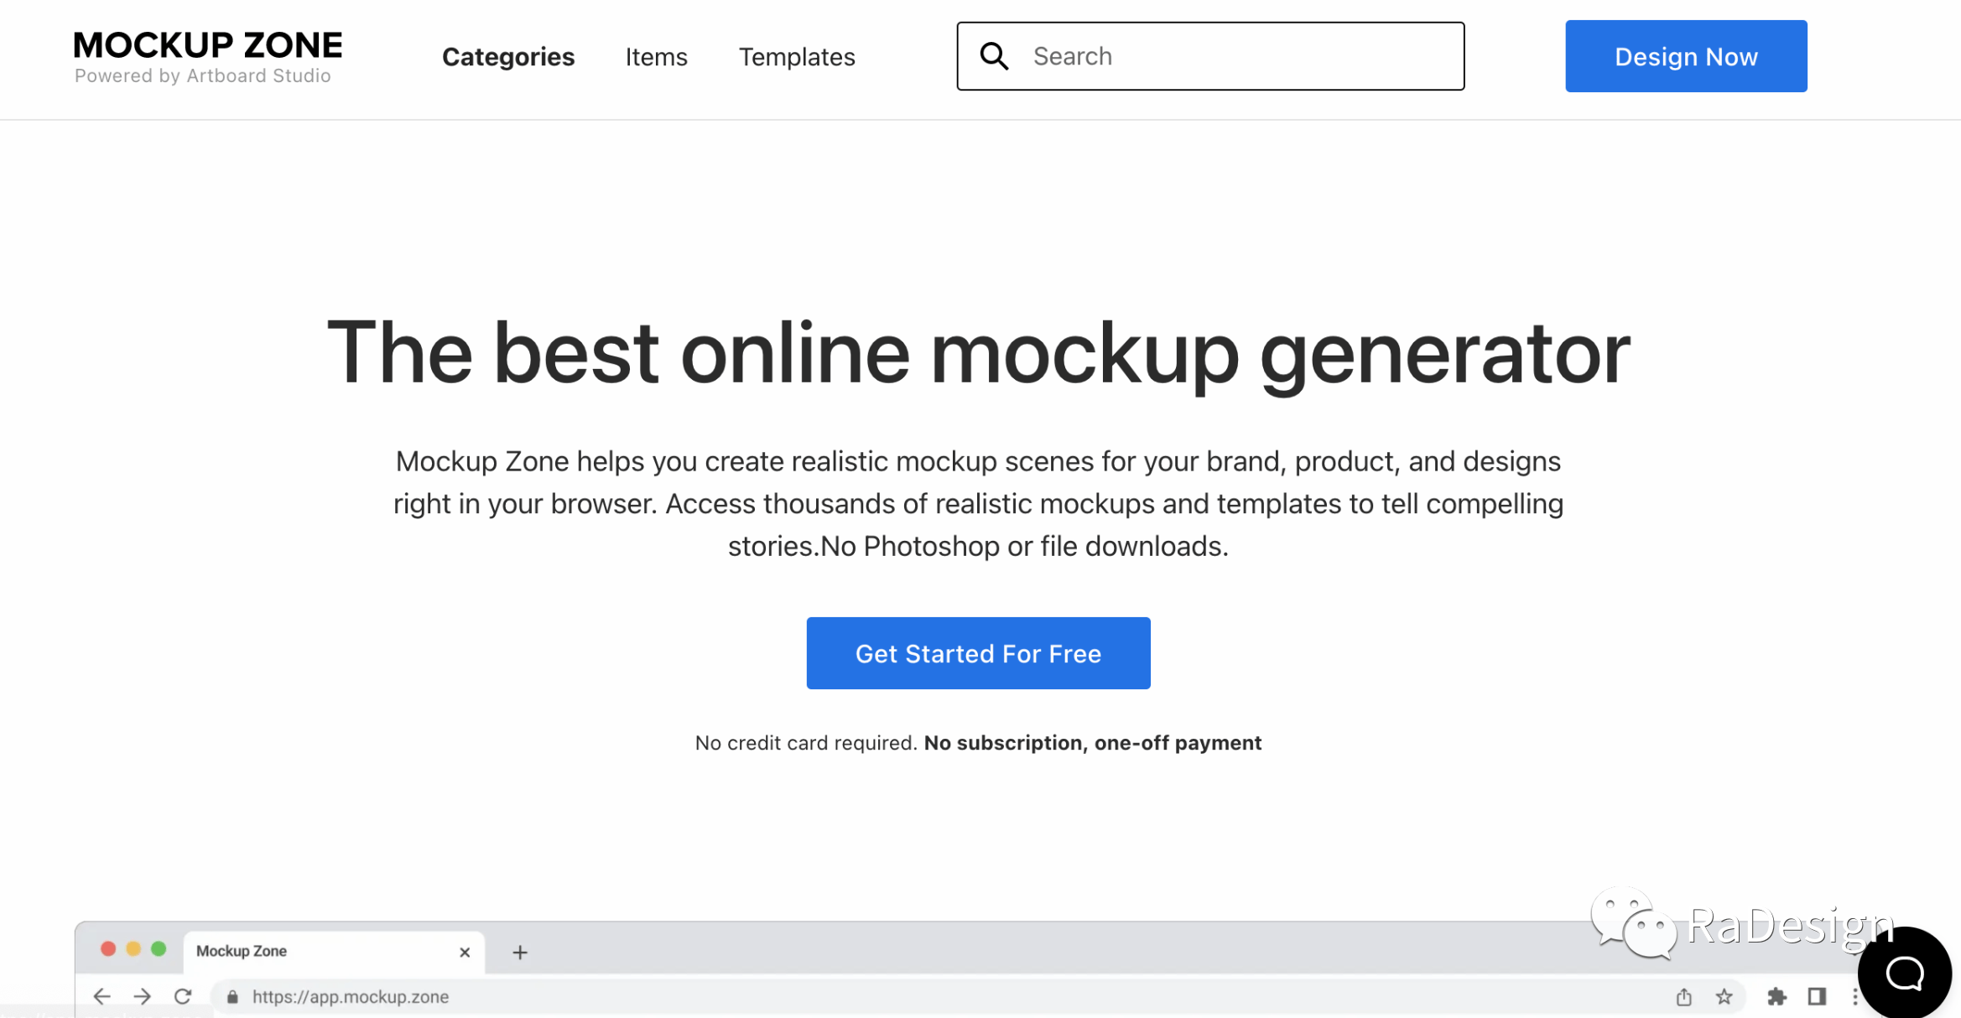Open the Items menu item
Image resolution: width=1961 pixels, height=1018 pixels.
656,56
